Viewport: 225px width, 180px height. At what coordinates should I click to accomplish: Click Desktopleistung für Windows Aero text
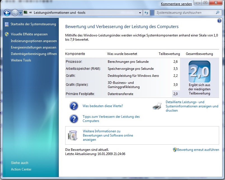(133, 76)
